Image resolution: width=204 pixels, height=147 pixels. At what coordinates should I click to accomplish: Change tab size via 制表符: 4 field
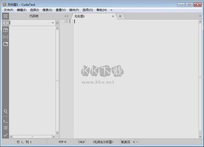(x=129, y=142)
